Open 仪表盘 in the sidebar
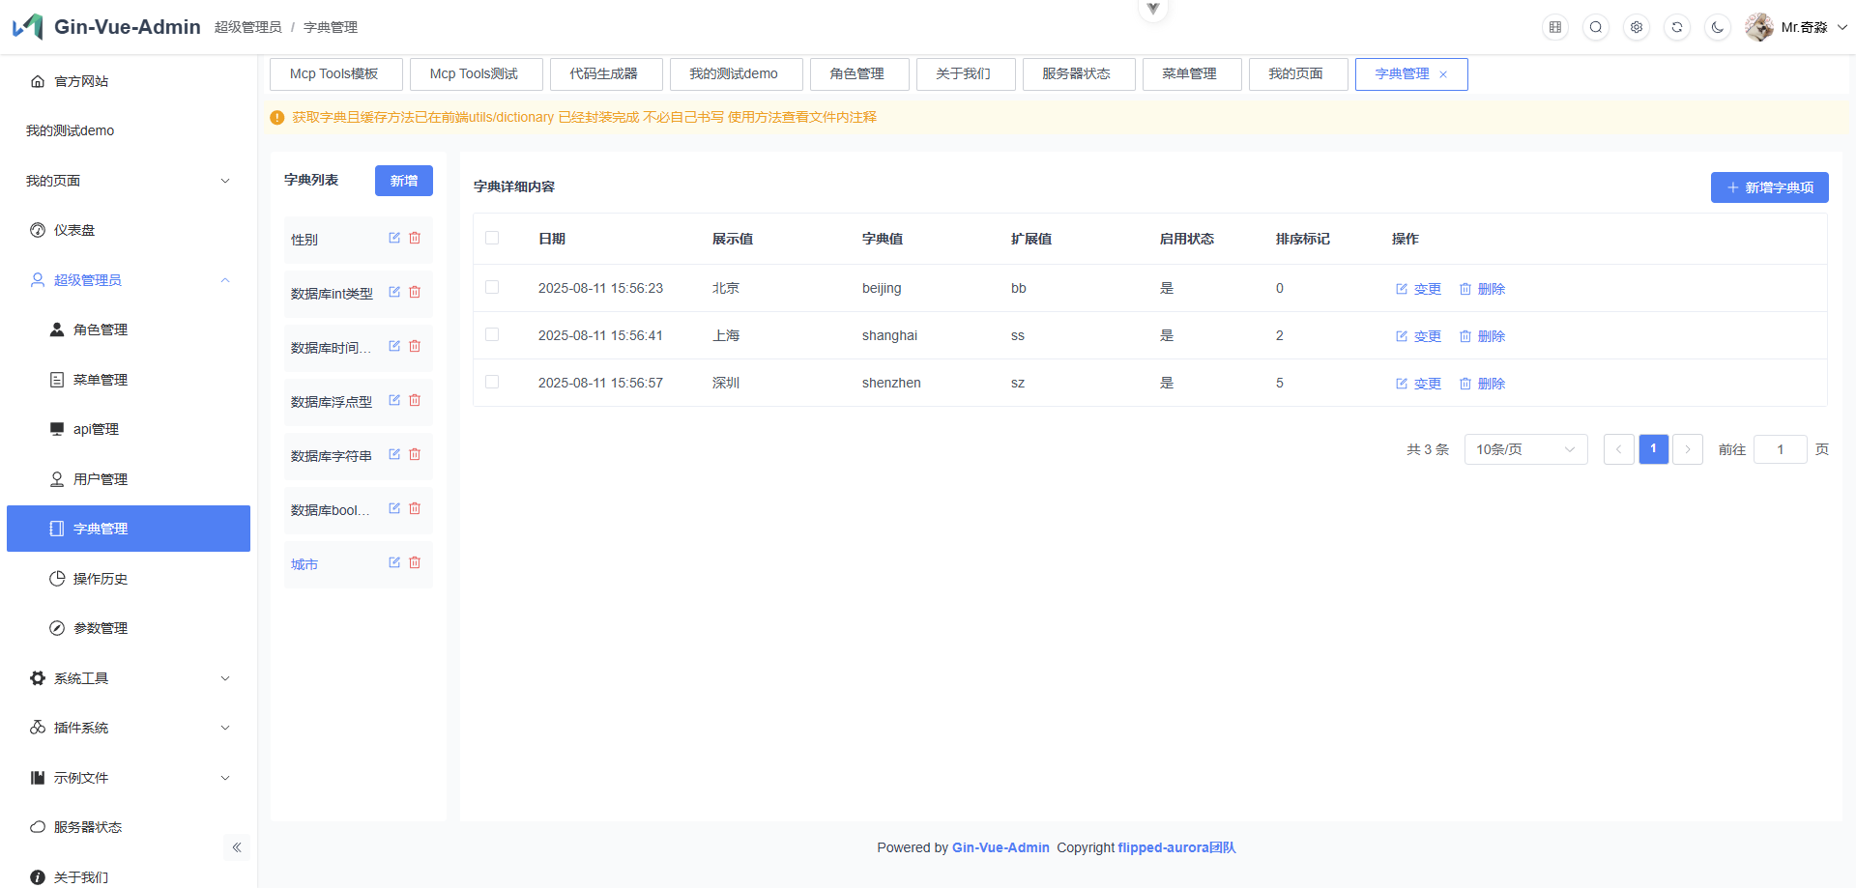The height and width of the screenshot is (888, 1856). click(x=129, y=230)
